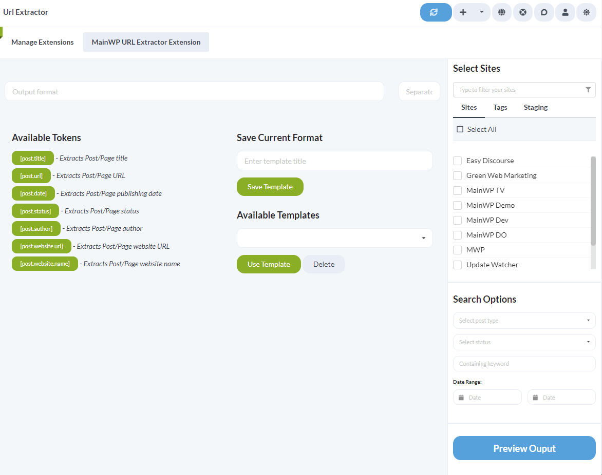Click the filter funnel icon in site search
The image size is (602, 475).
pyautogui.click(x=588, y=89)
